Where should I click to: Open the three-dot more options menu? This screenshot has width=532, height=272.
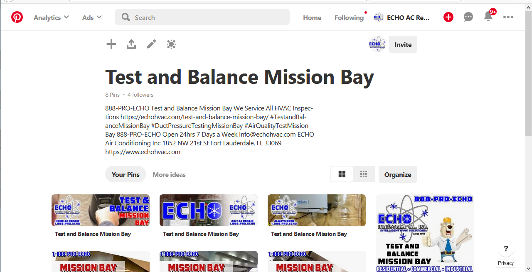(508, 17)
